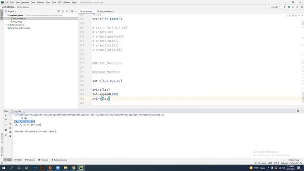Open CRLF line separator selector
This screenshot has height=171, width=304.
270,163
